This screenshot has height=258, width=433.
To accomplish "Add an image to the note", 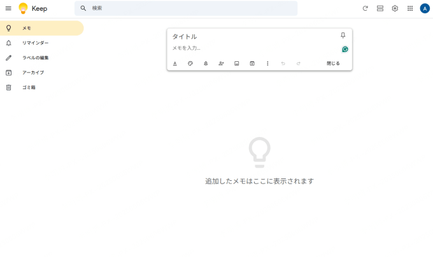I will [x=237, y=64].
